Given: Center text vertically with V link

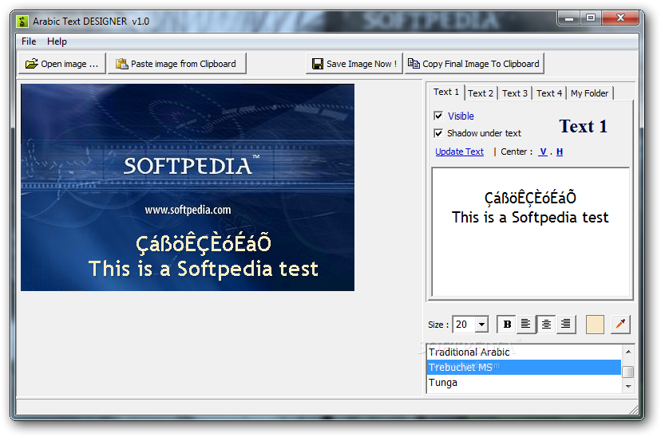Looking at the screenshot, I should (543, 152).
